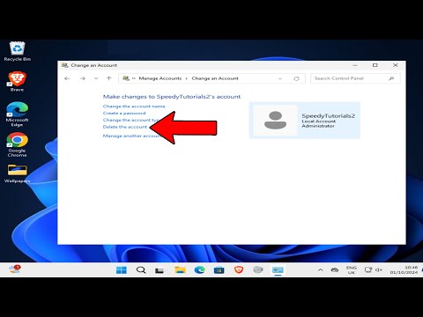This screenshot has width=423, height=317.
Task: Click the SpeedyTutorials2 account name text
Action: tap(329, 115)
